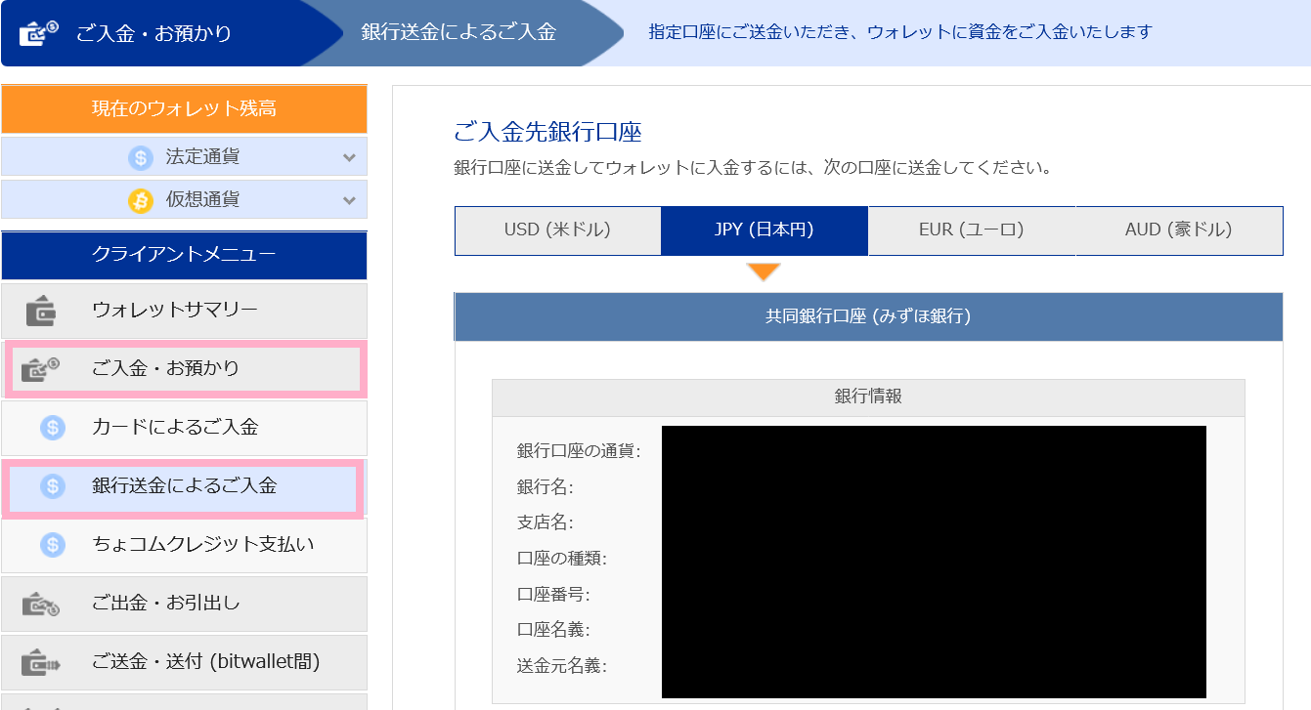This screenshot has width=1311, height=710.
Task: Select カードによるご入金 submenu item
Action: pos(184,428)
